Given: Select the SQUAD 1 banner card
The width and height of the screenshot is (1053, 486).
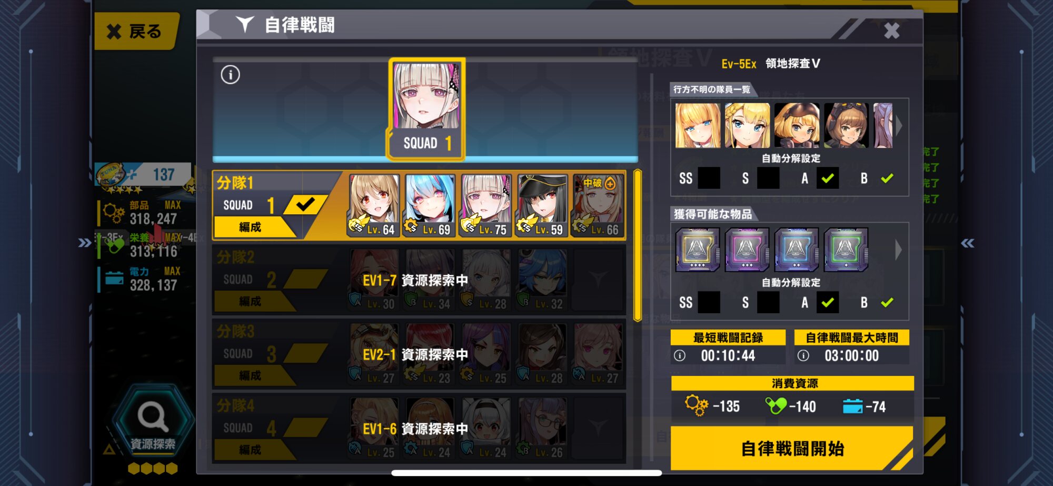Looking at the screenshot, I should point(426,108).
